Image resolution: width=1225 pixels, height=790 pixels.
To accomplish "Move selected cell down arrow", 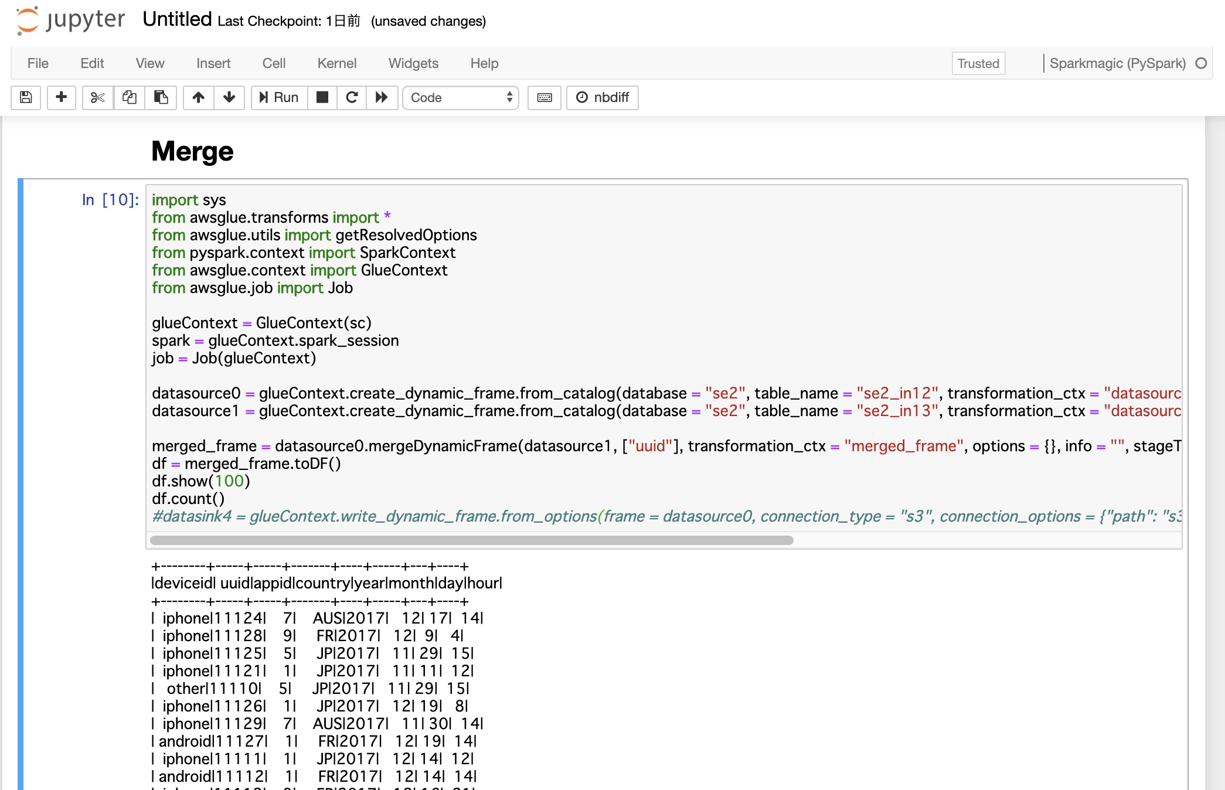I will (229, 97).
